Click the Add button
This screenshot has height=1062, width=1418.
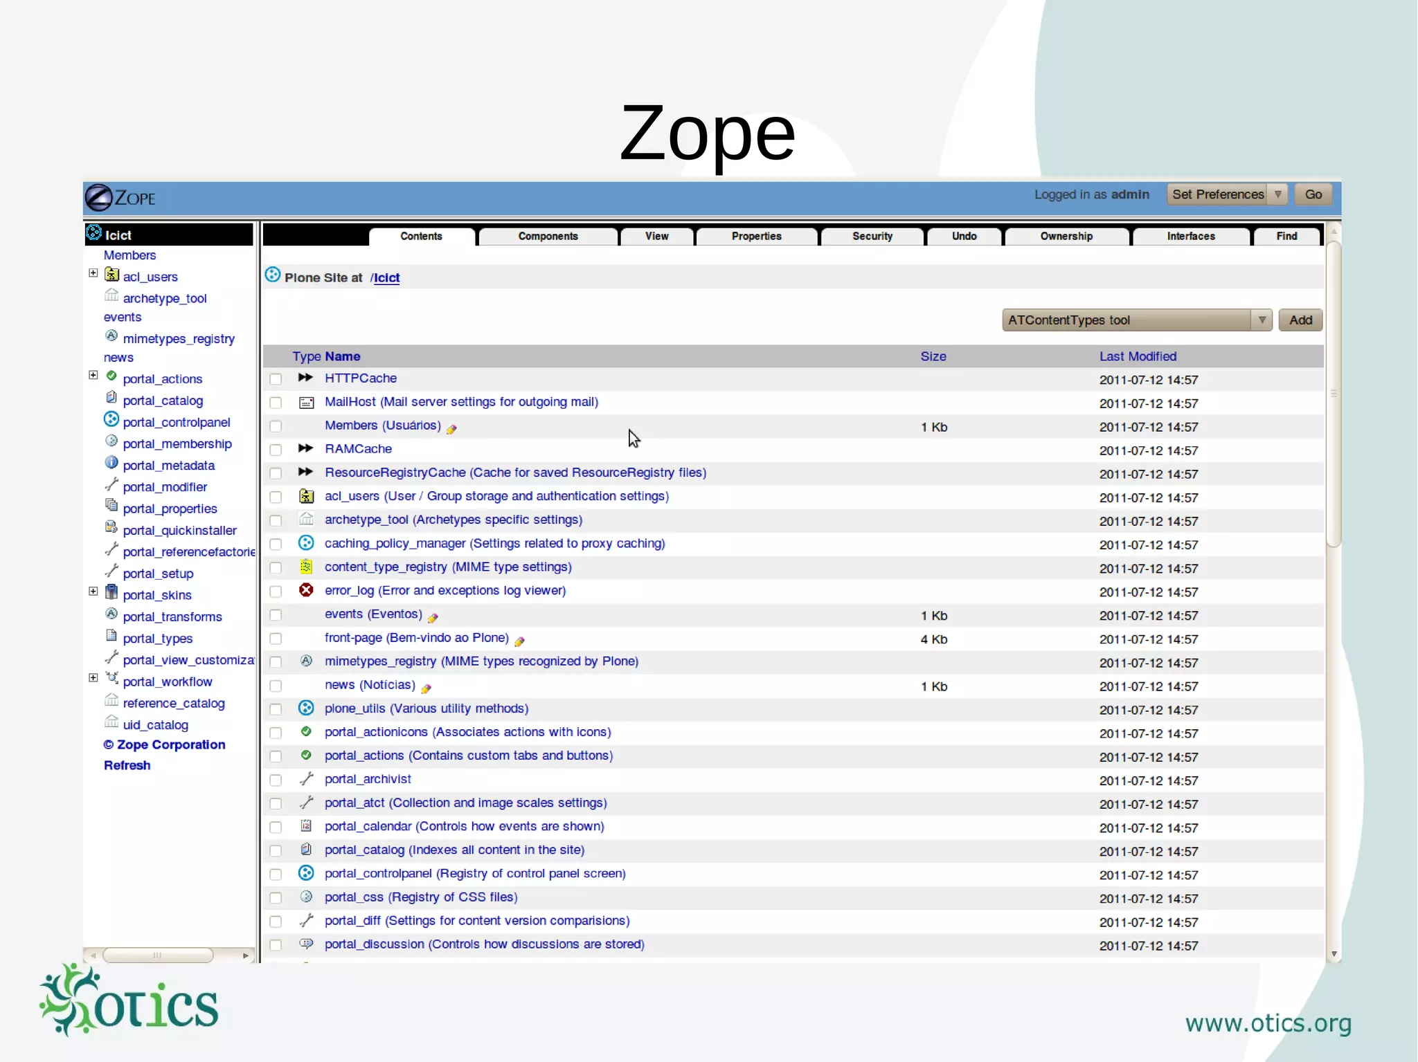click(1300, 320)
